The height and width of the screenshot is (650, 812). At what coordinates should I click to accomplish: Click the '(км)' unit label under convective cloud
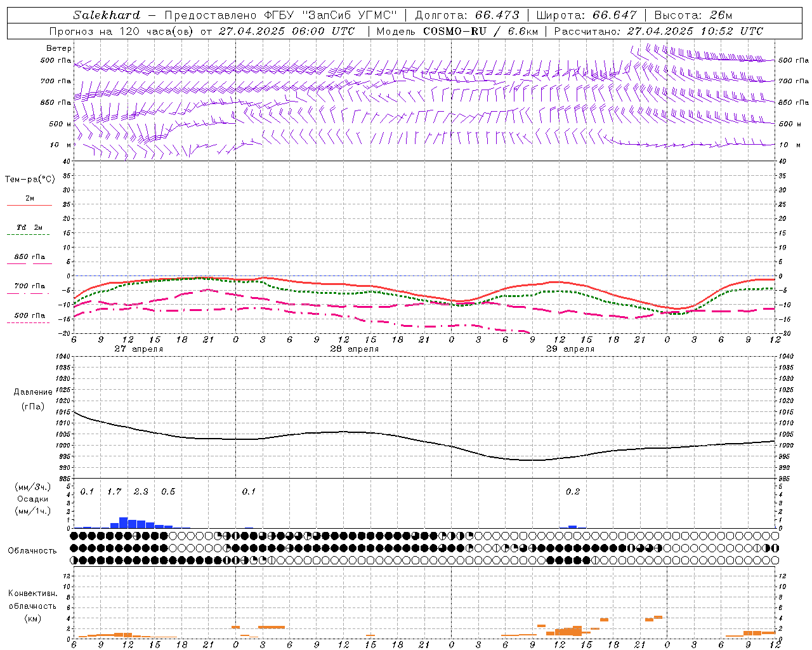(x=32, y=618)
